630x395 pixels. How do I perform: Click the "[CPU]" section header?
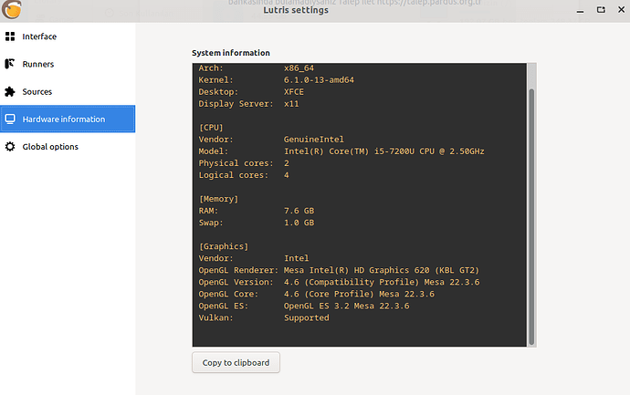pyautogui.click(x=211, y=128)
